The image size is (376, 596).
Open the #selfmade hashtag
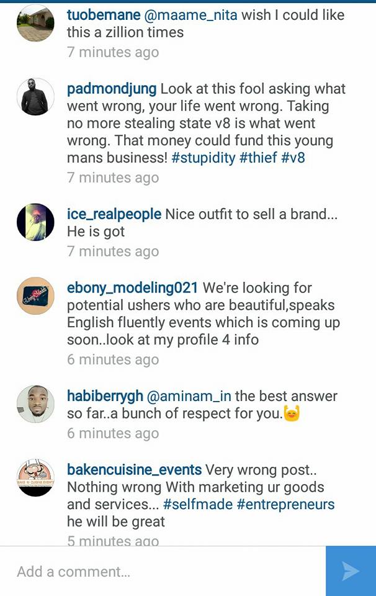(197, 504)
